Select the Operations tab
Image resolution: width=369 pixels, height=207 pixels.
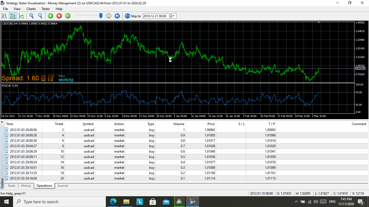(44, 186)
